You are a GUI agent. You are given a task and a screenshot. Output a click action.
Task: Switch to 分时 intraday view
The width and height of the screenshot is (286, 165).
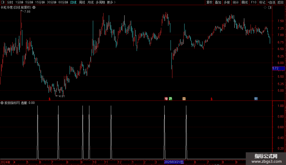click(10, 2)
